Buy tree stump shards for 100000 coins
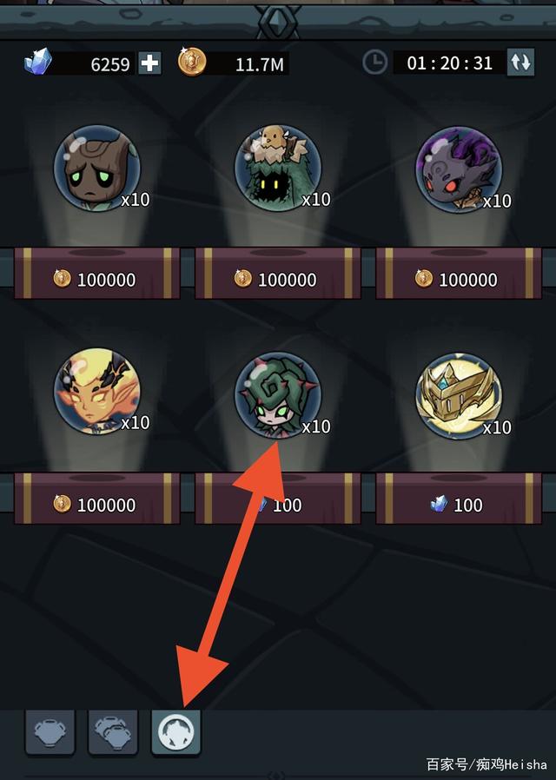The height and width of the screenshot is (780, 556). click(x=97, y=273)
